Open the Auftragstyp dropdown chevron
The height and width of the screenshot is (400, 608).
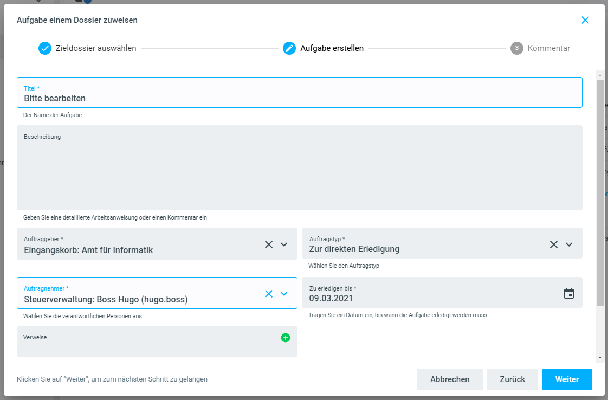[x=569, y=244]
